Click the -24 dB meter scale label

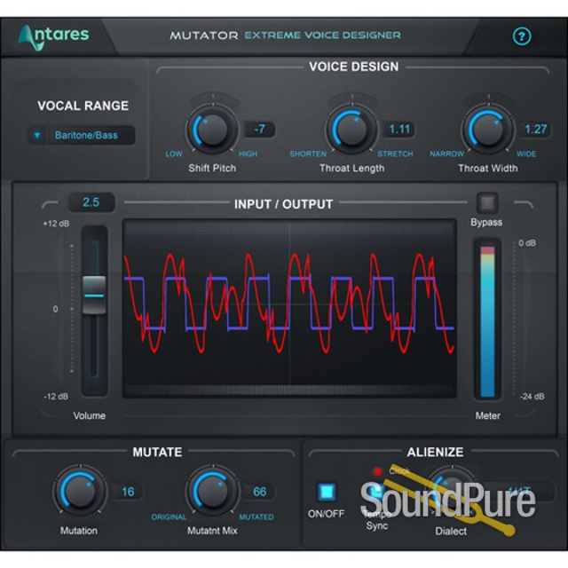pos(532,397)
